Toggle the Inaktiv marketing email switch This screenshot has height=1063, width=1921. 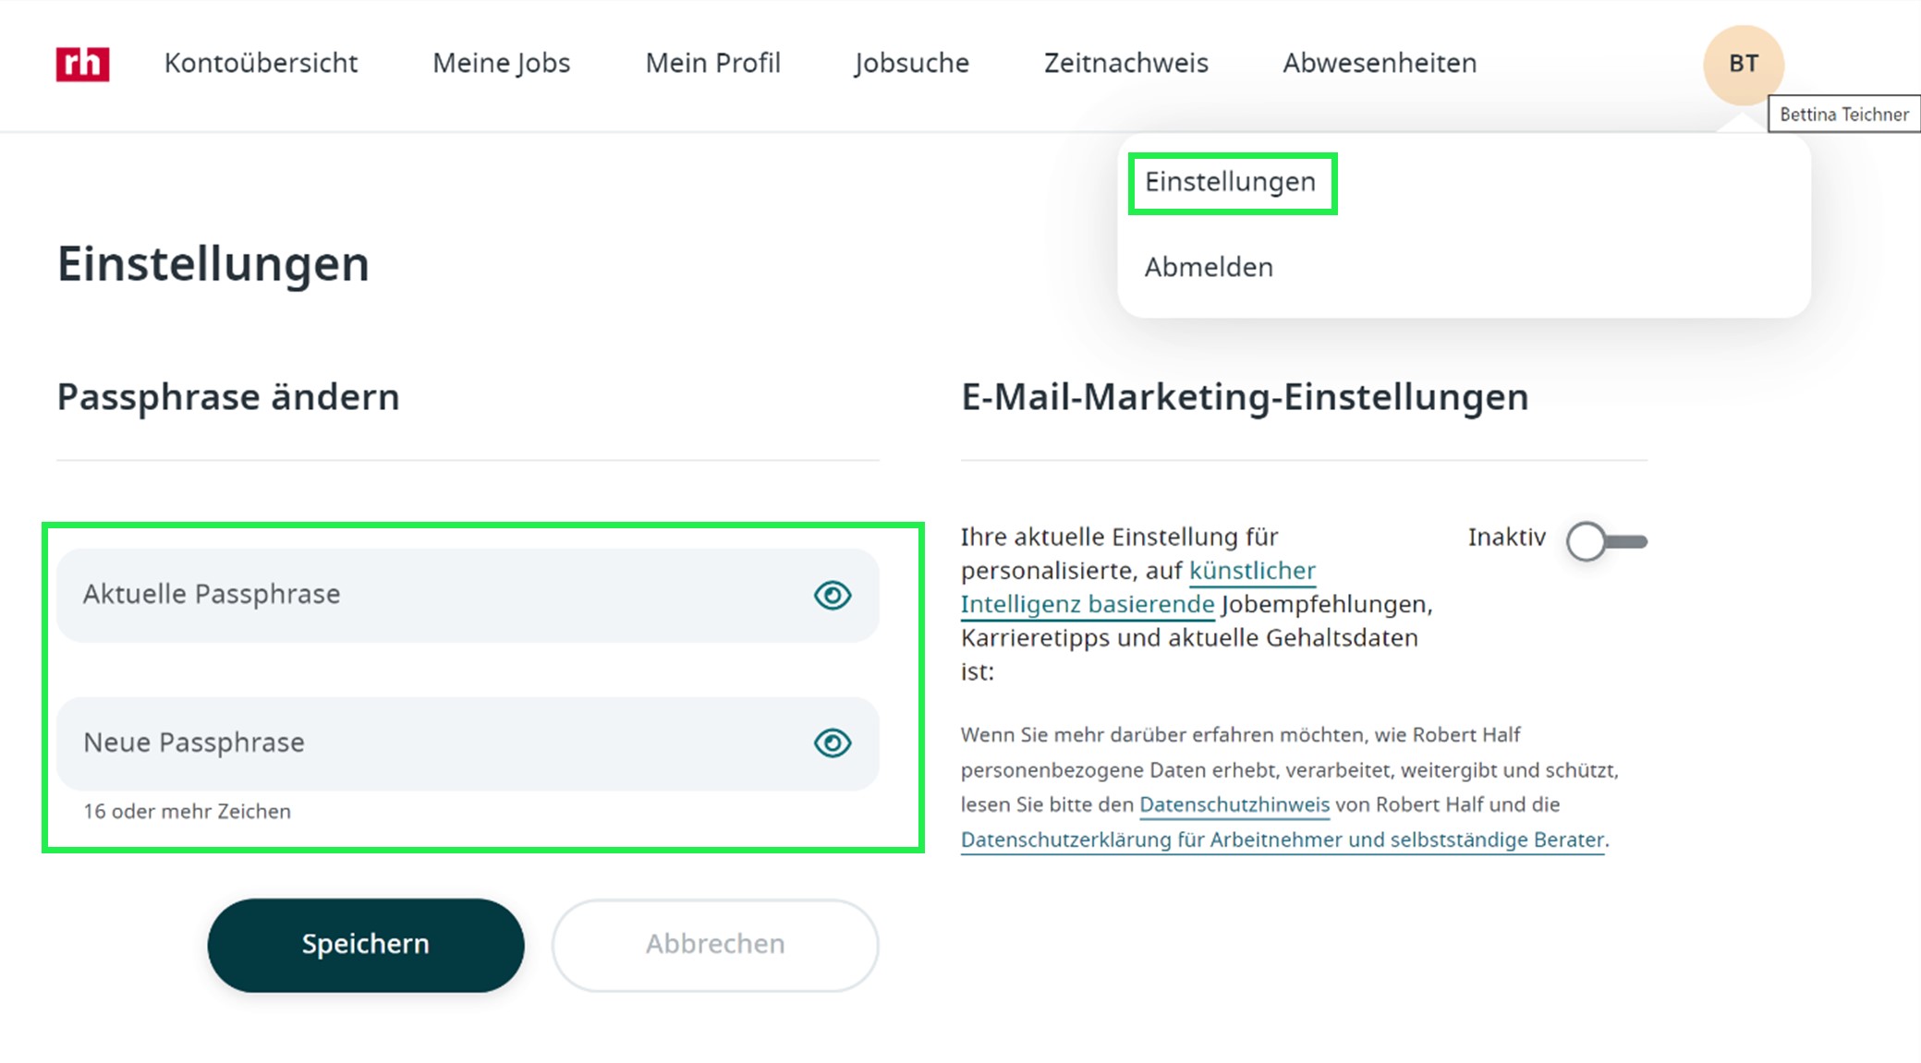1606,541
